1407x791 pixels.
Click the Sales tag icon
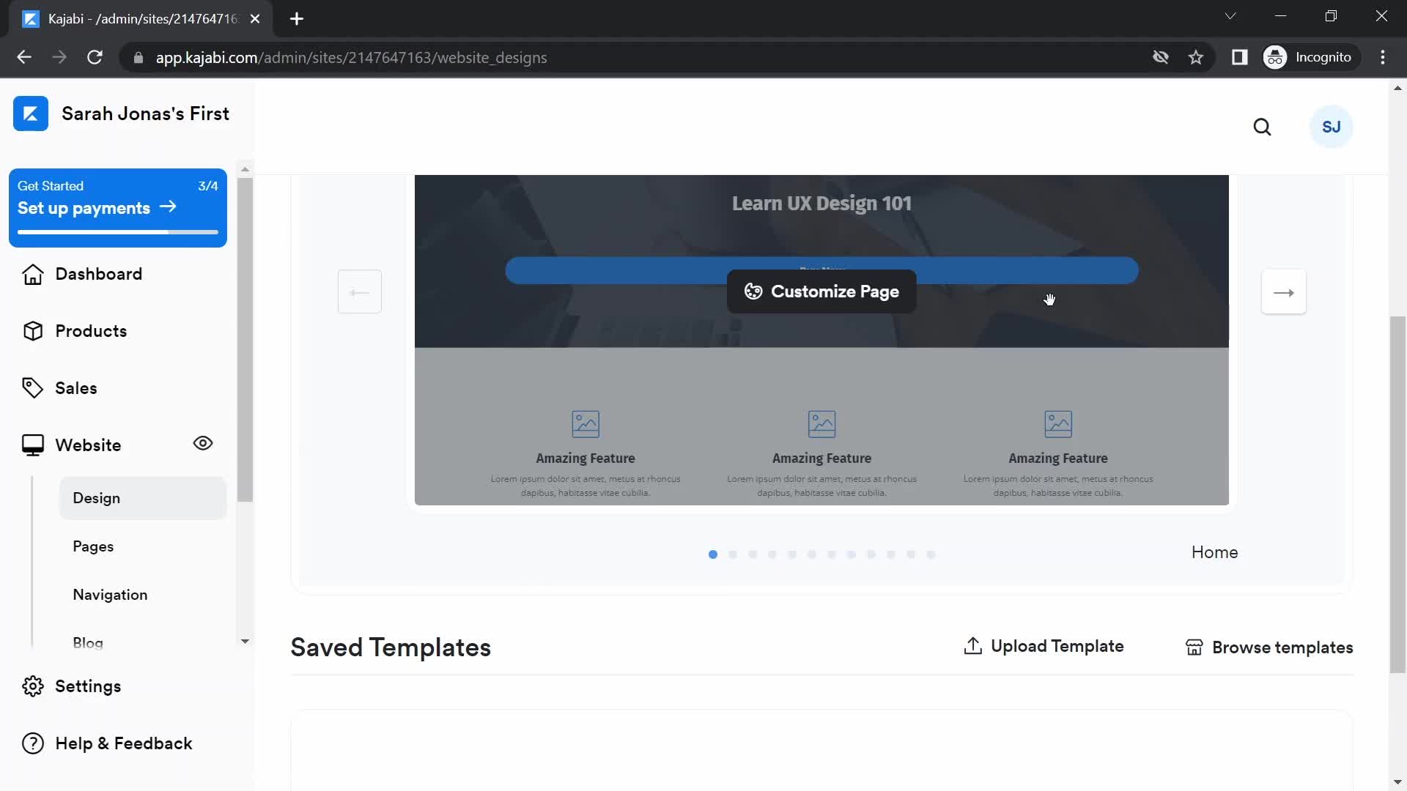33,388
